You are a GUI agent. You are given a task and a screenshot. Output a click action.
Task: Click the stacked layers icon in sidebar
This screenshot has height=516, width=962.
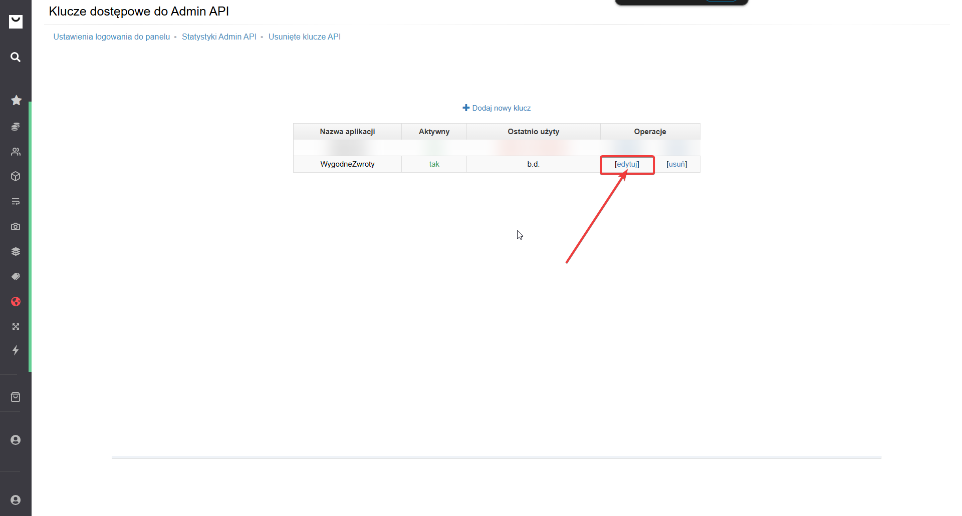[16, 252]
